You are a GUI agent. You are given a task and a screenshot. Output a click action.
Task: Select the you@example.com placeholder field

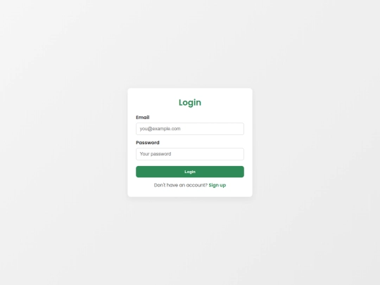pyautogui.click(x=190, y=129)
